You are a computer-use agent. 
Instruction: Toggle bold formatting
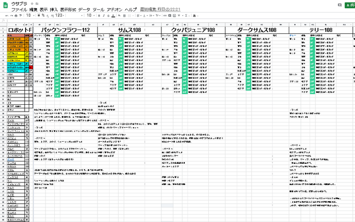point(99,16)
